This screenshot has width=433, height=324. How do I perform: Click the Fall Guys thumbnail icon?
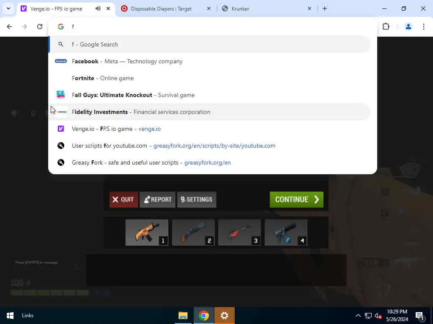61,95
